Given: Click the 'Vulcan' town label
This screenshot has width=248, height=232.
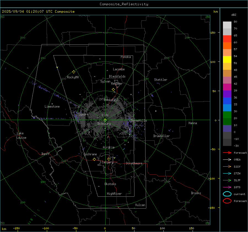Looking at the screenshot, I should tap(140, 205).
